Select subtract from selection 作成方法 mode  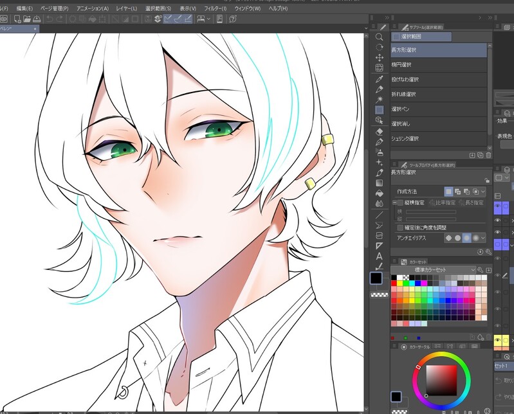tap(467, 192)
